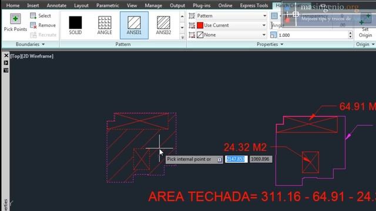376x211 pixels.
Task: Click the [Top] viewport view control
Action: click(x=16, y=56)
